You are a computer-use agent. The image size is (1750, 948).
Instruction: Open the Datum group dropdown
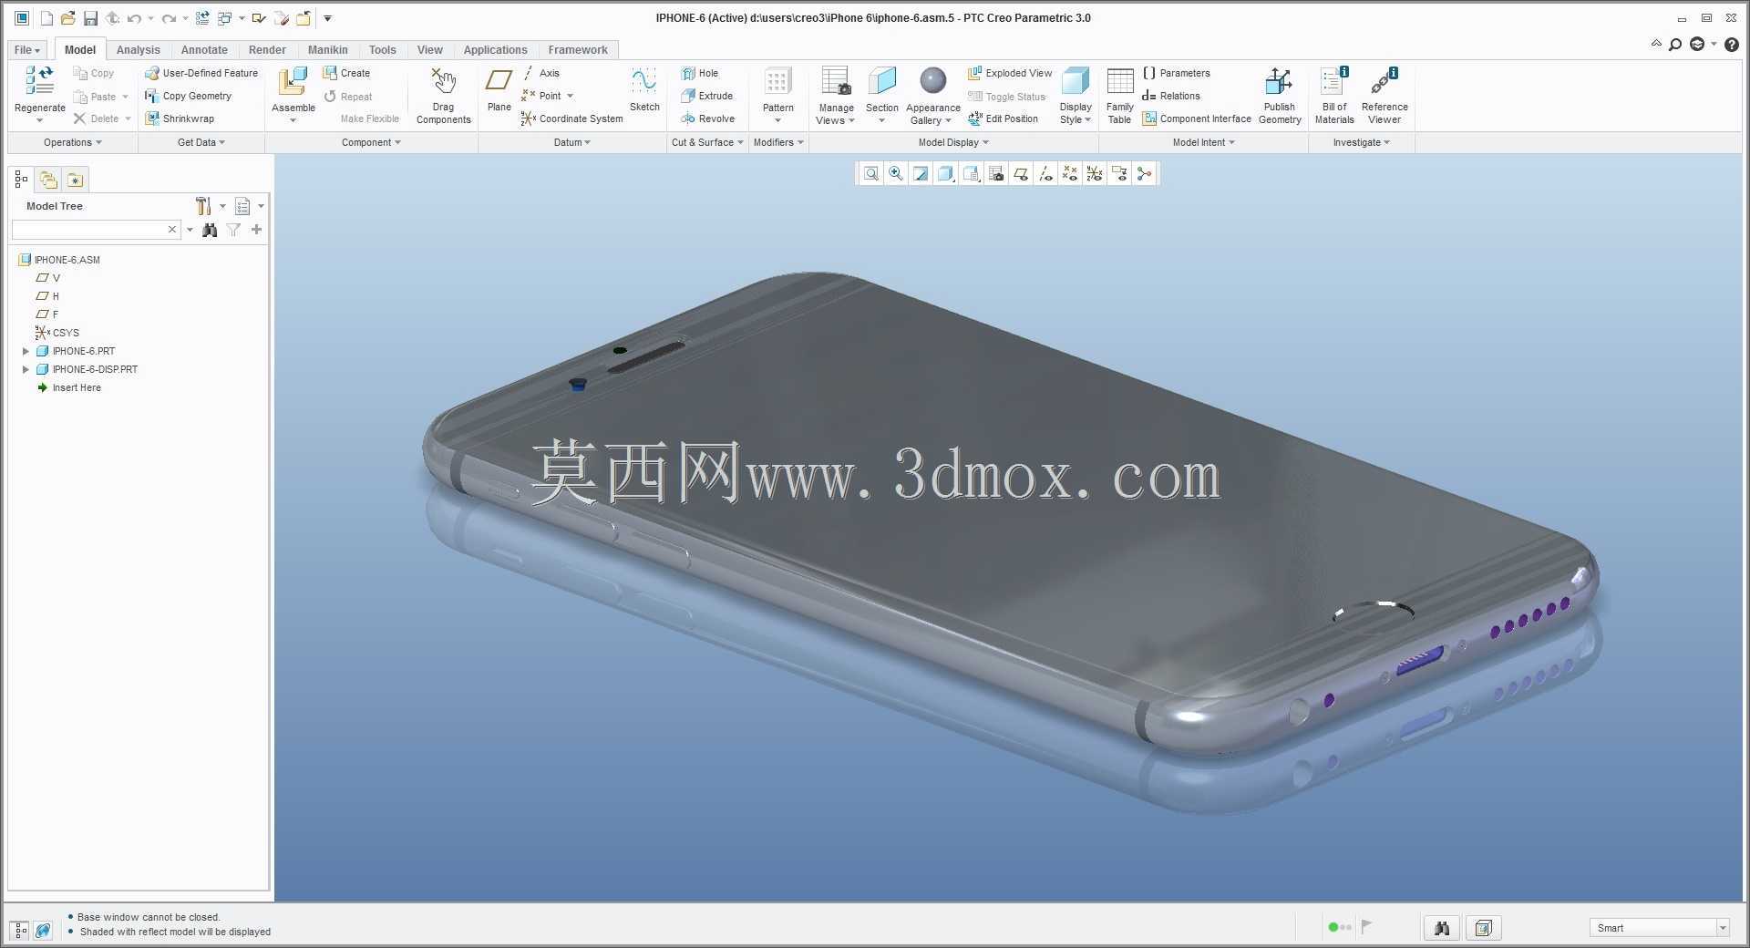572,142
